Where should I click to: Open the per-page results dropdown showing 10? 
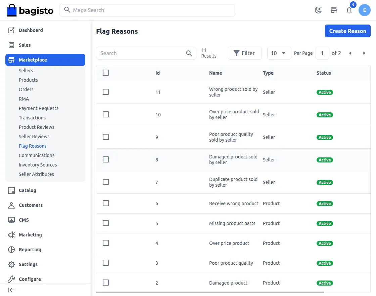click(279, 53)
